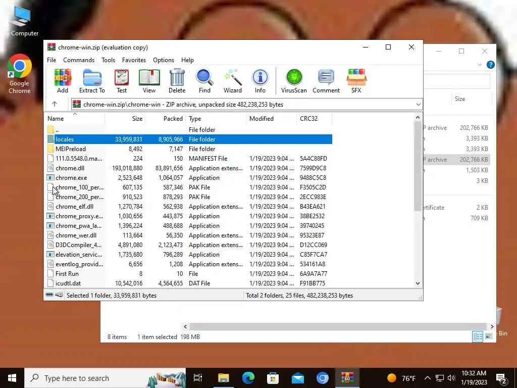The width and height of the screenshot is (517, 388).
Task: Open Microsoft Edge from the taskbar
Action: 248,378
